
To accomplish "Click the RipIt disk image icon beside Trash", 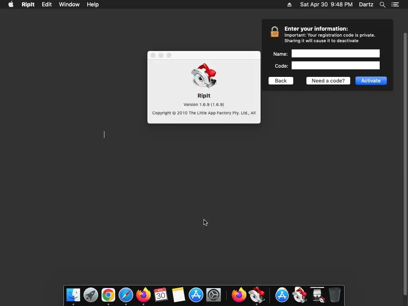I will (317, 295).
